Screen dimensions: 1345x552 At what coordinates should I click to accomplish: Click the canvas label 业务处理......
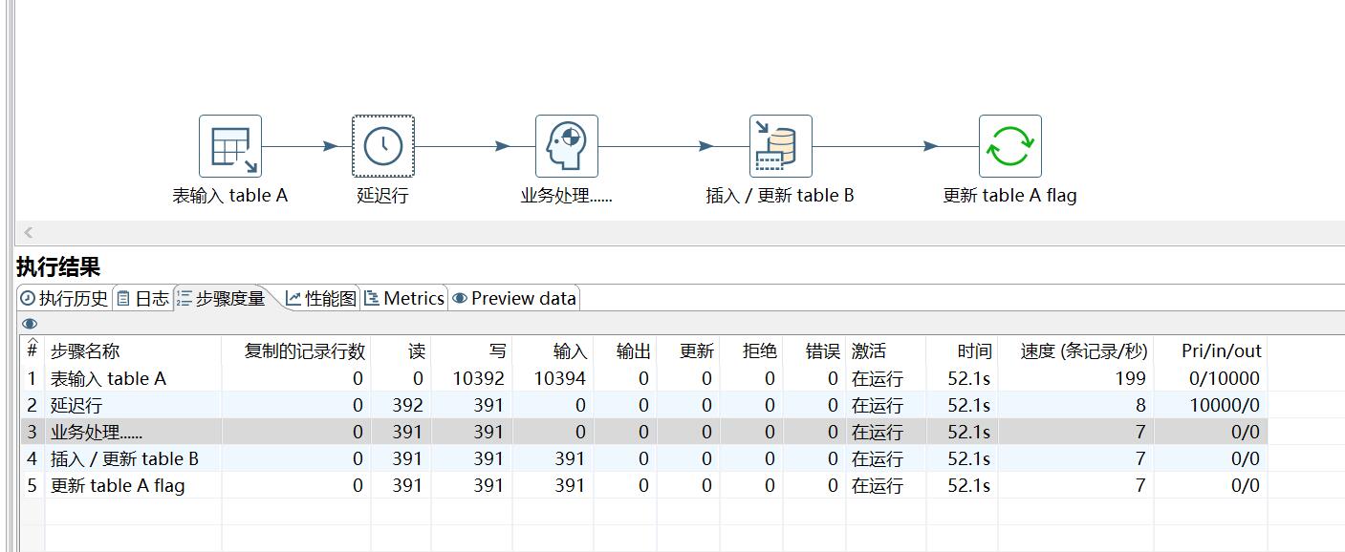(566, 196)
